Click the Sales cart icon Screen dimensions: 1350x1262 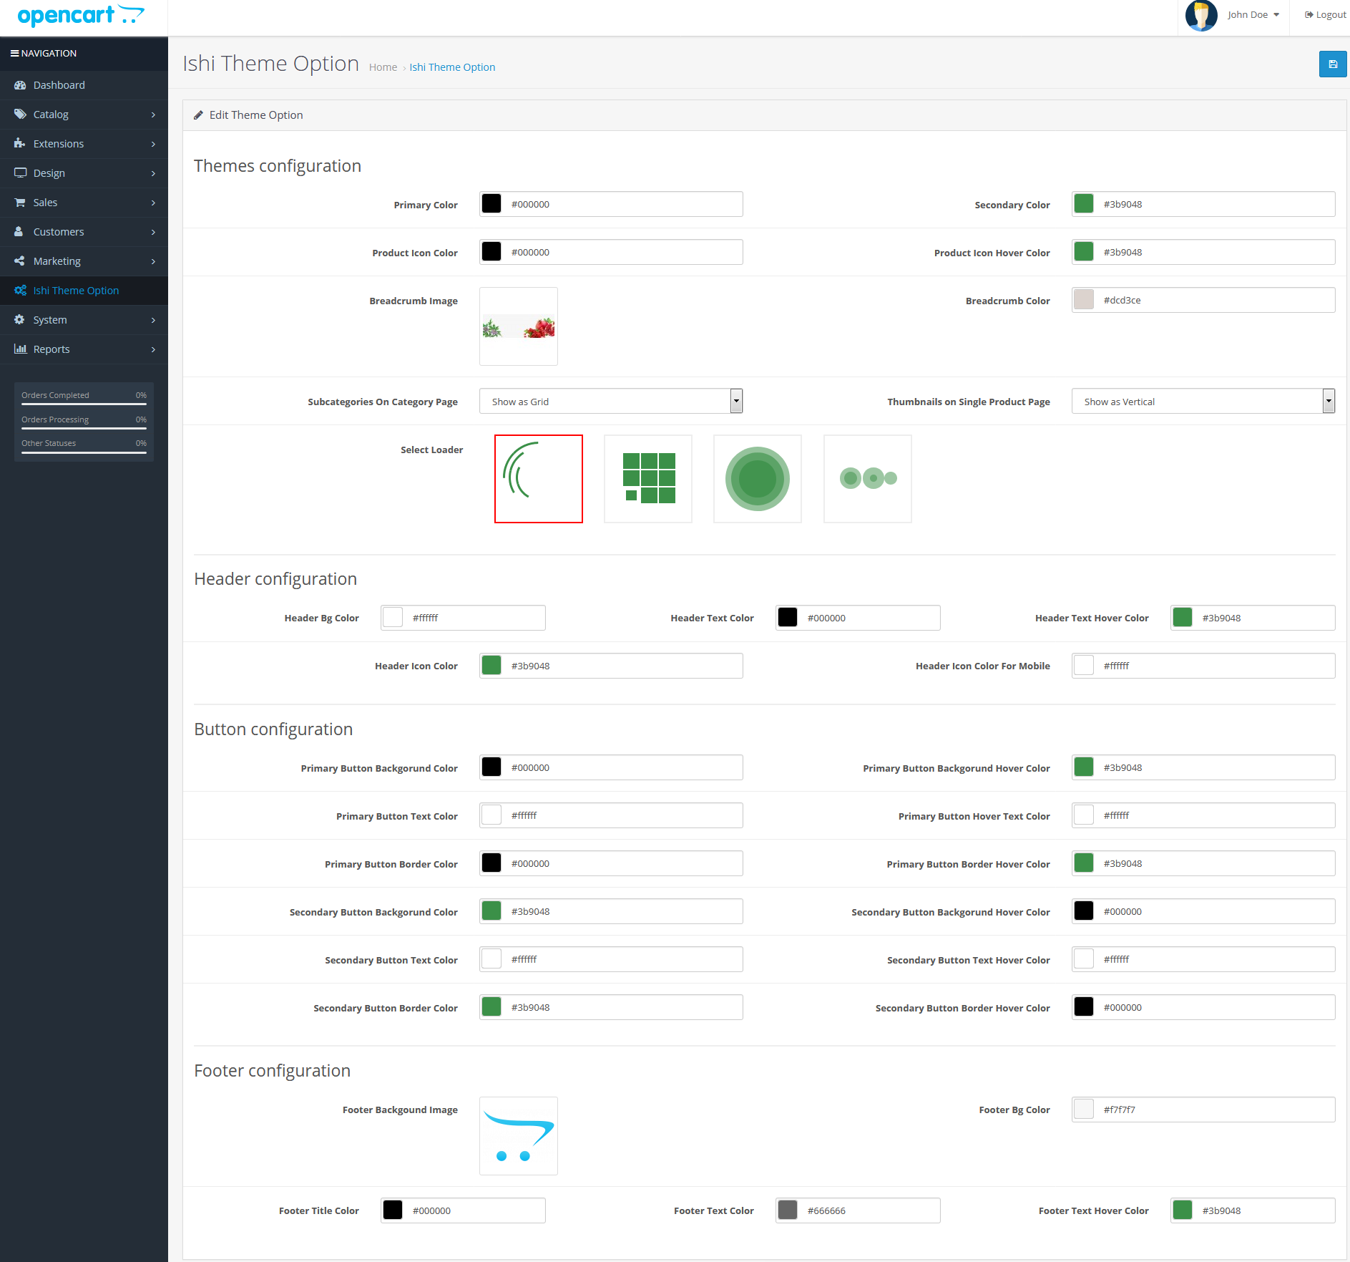[x=20, y=203]
